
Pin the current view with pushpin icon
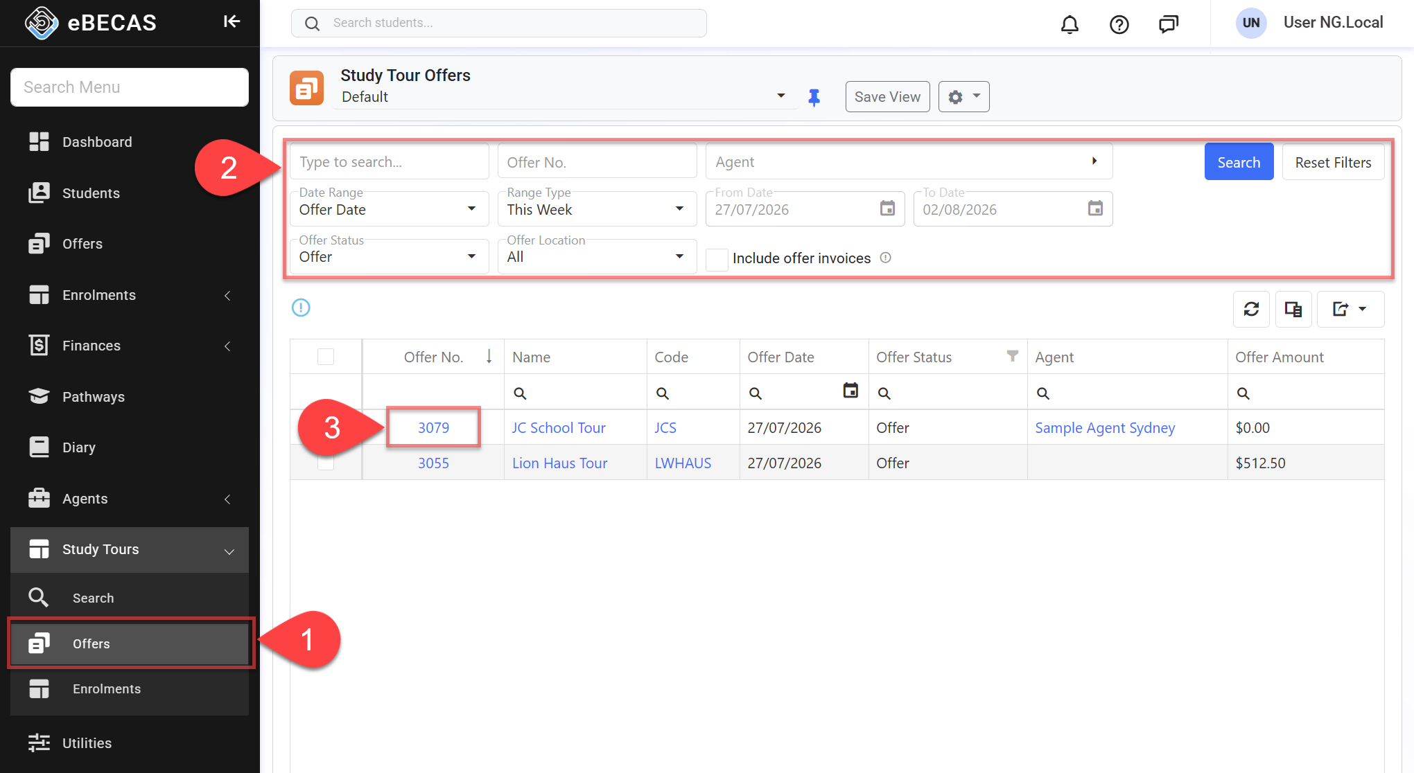pyautogui.click(x=814, y=98)
